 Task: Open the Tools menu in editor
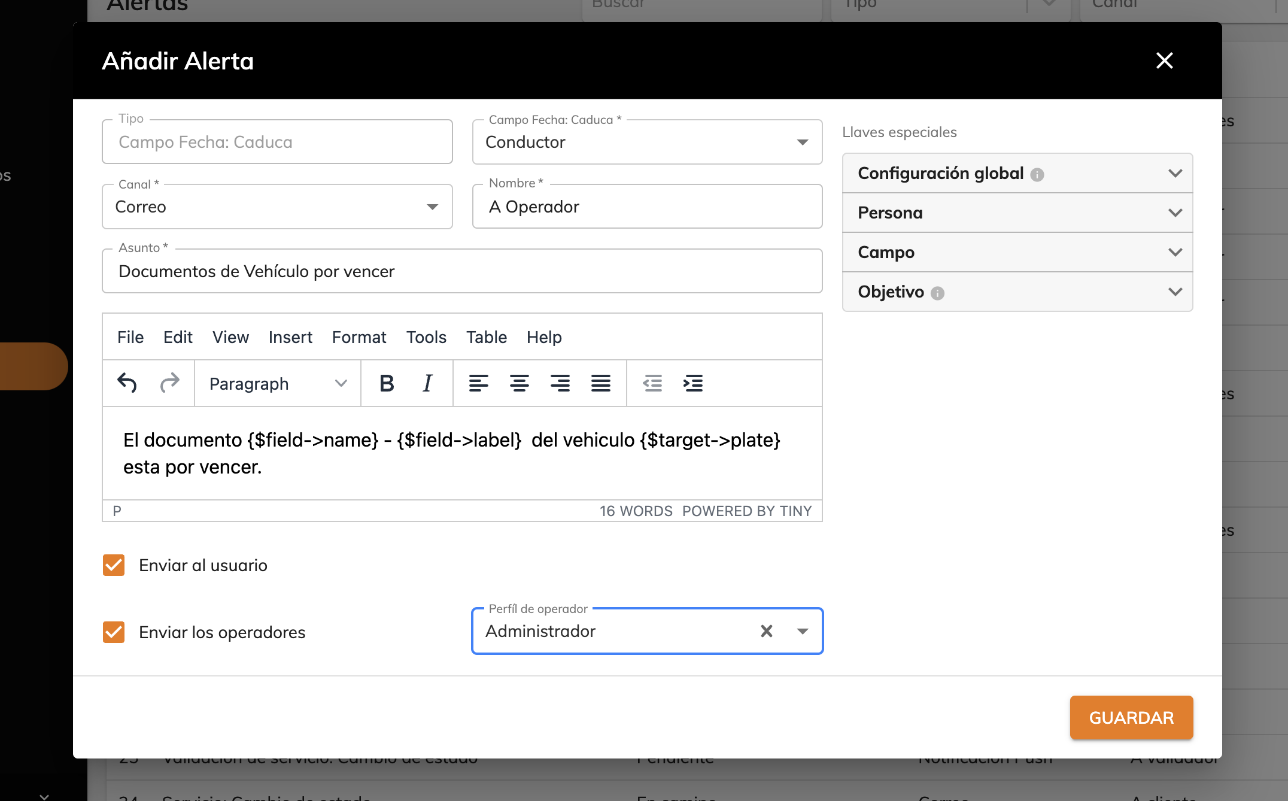pos(426,337)
